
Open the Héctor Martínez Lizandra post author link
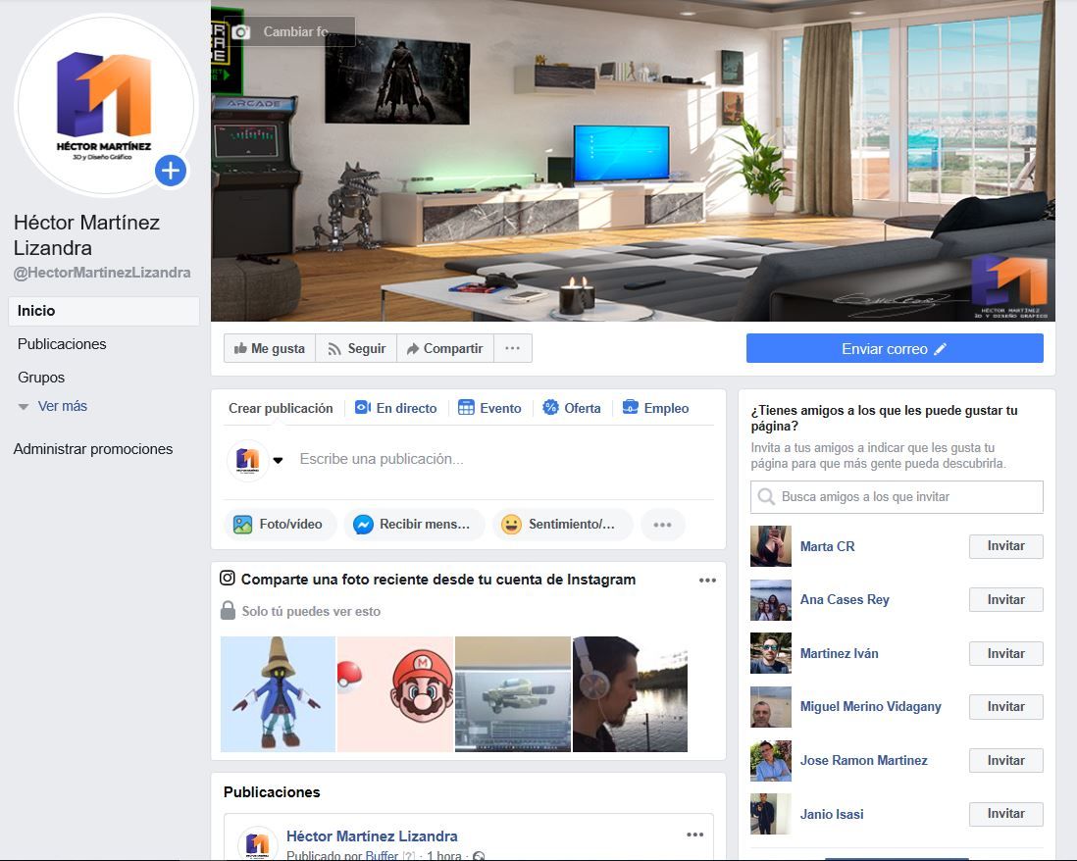tap(372, 836)
